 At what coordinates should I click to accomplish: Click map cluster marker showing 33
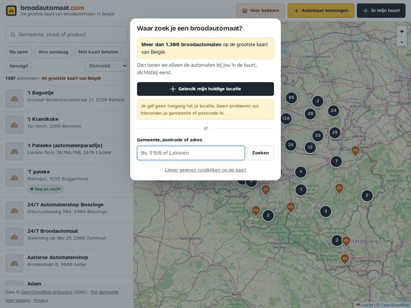click(318, 136)
